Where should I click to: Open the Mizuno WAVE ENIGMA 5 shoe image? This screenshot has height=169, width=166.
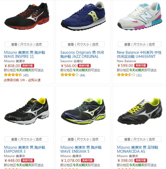(83, 111)
